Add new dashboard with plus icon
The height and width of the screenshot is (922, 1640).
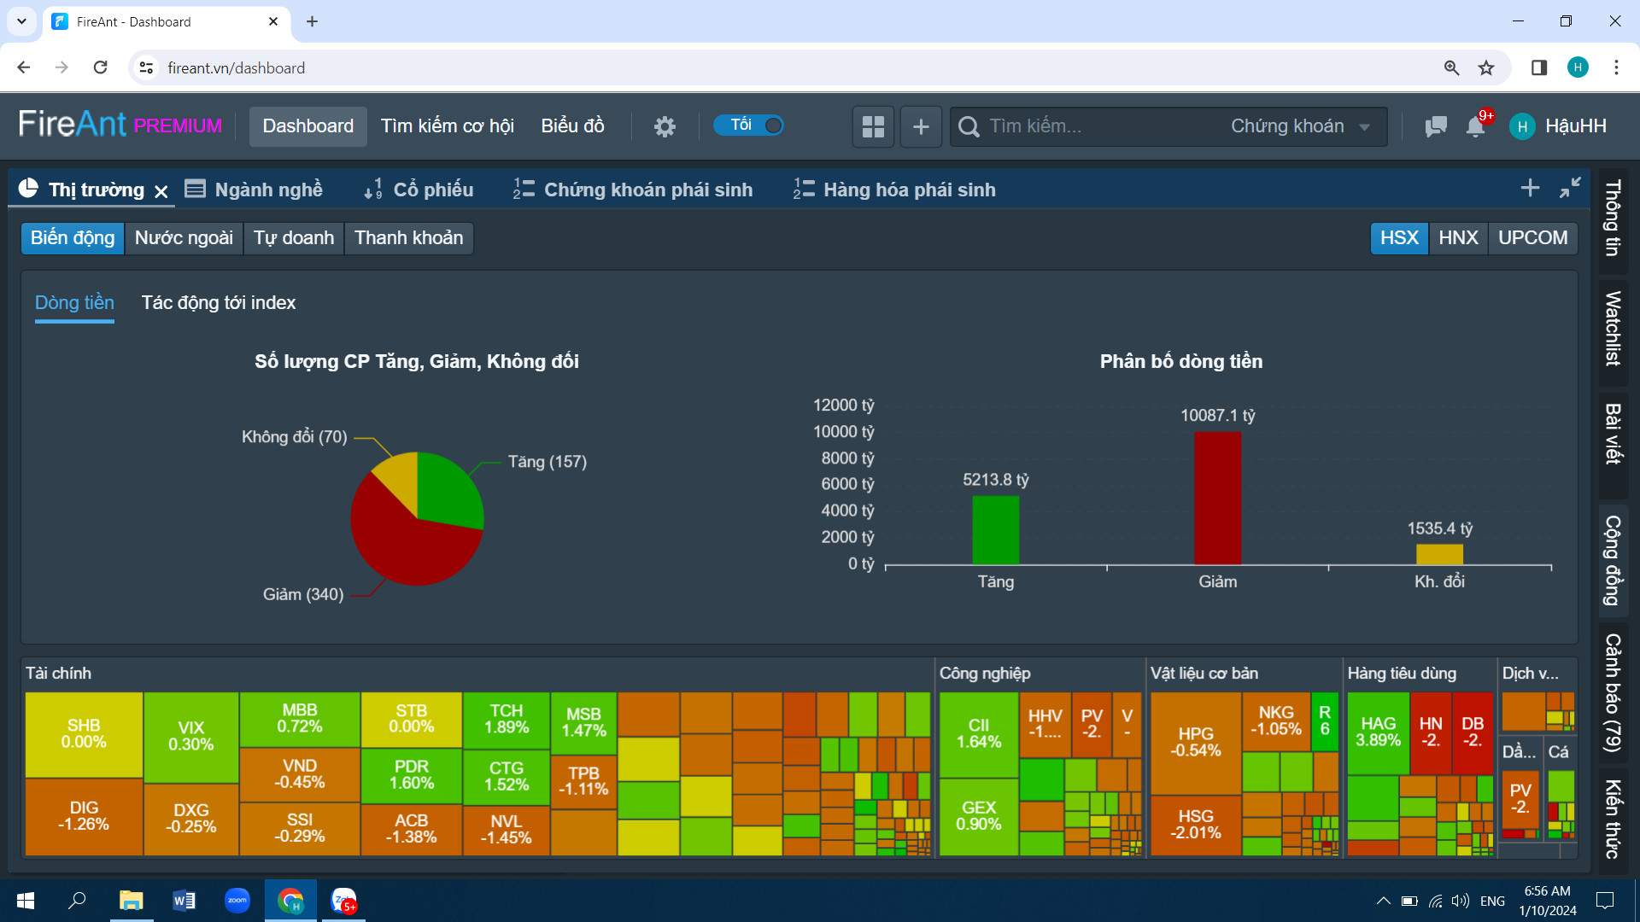(x=921, y=126)
